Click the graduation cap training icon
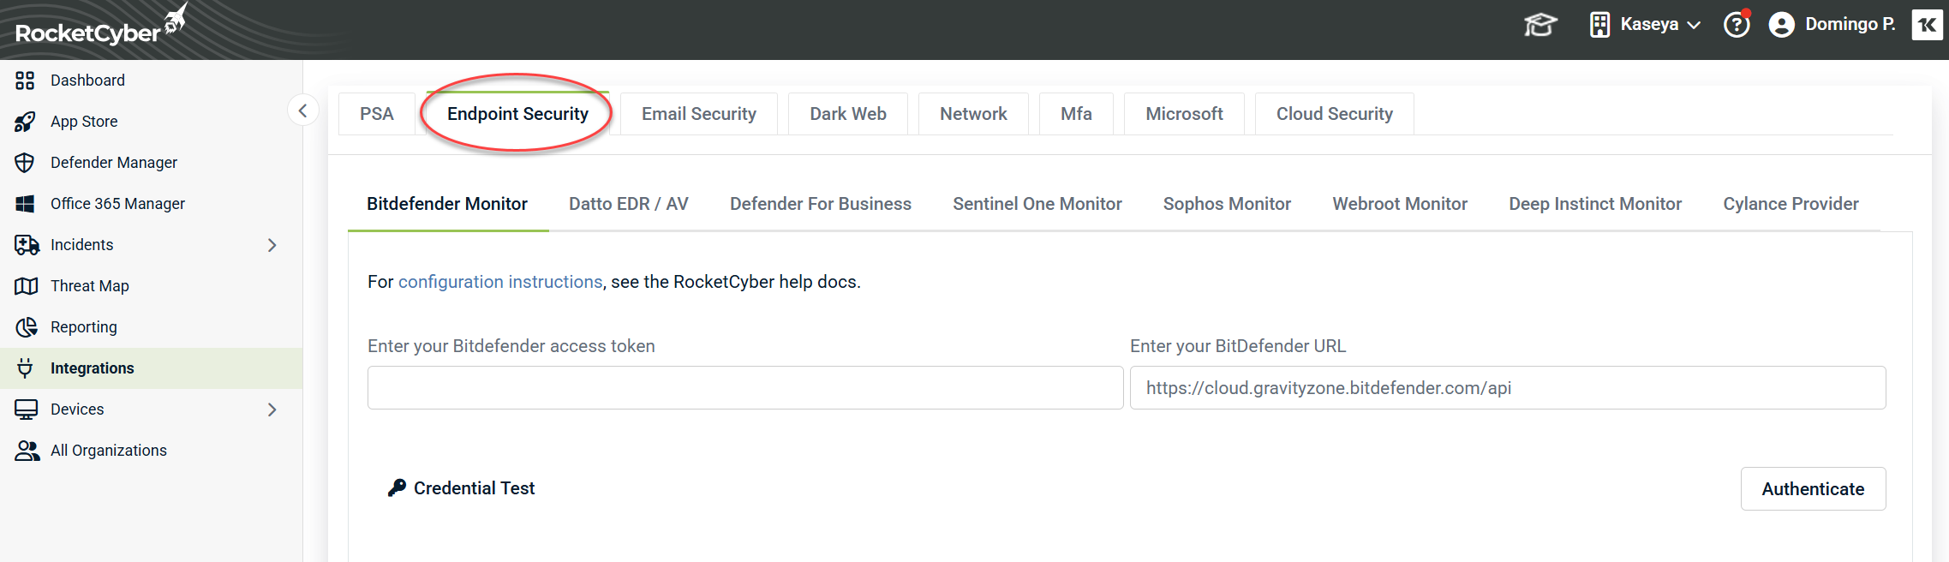 [1539, 25]
